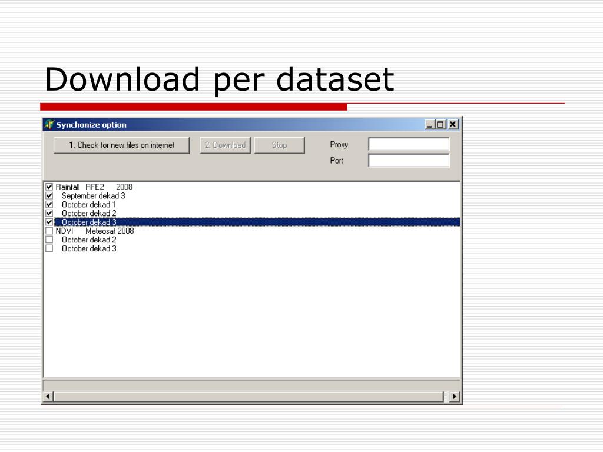Screen dimensions: 603x452
Task: Check the NDVI October dekad 2 checkbox
Action: [x=49, y=240]
